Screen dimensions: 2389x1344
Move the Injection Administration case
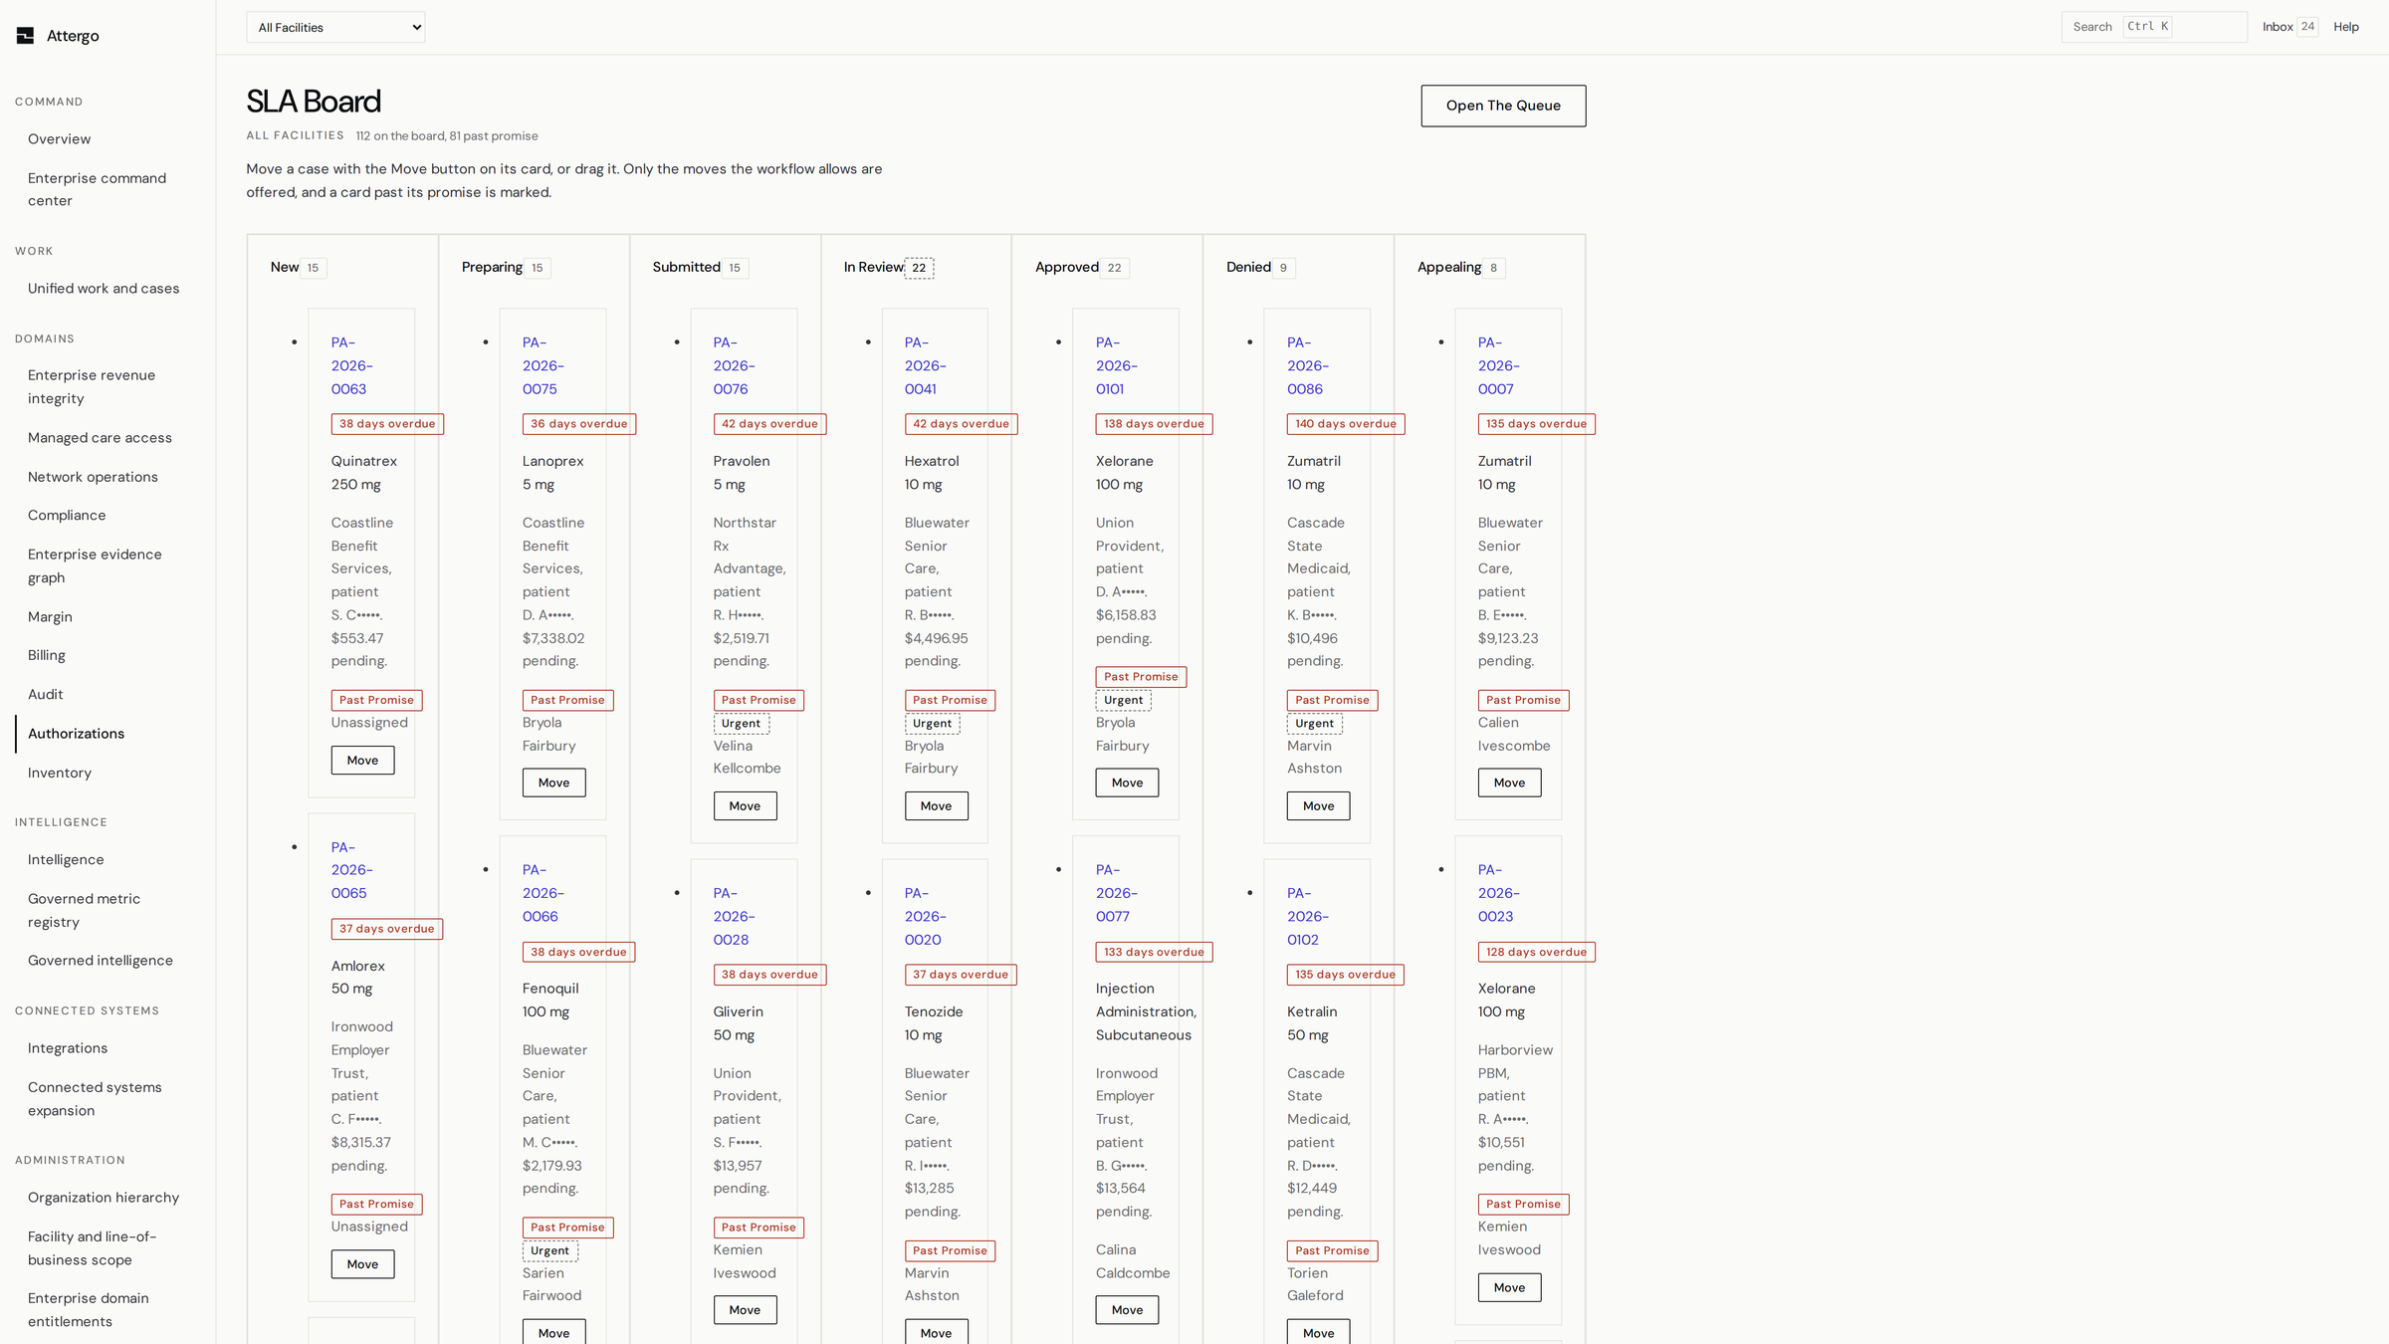(x=1127, y=1310)
